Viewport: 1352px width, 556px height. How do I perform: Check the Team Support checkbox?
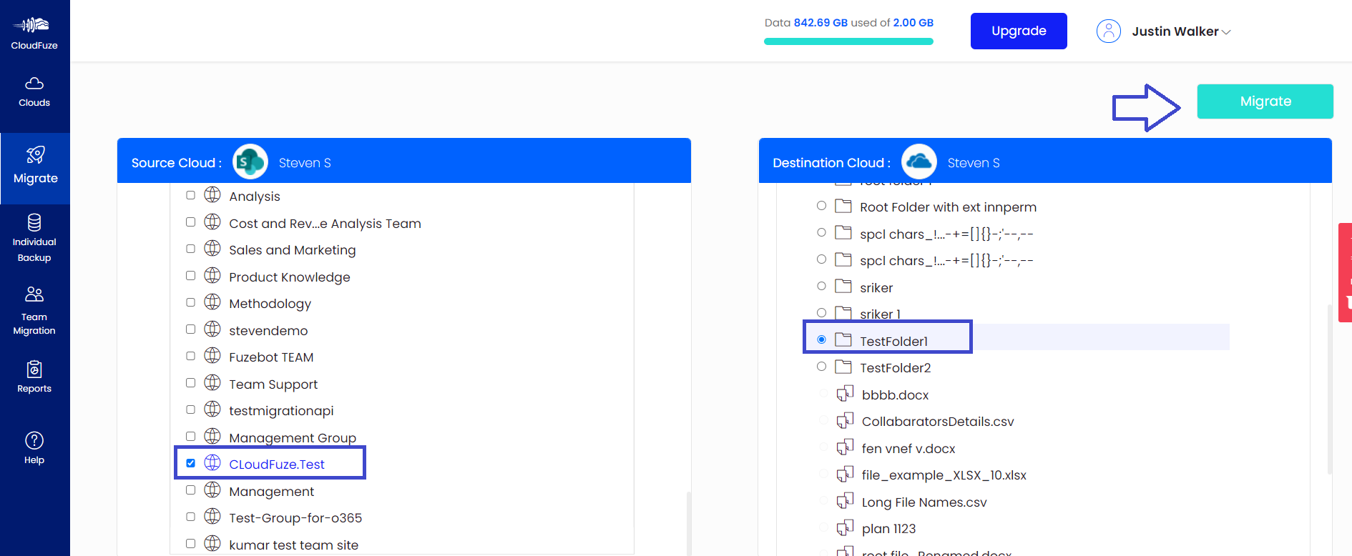(x=190, y=383)
